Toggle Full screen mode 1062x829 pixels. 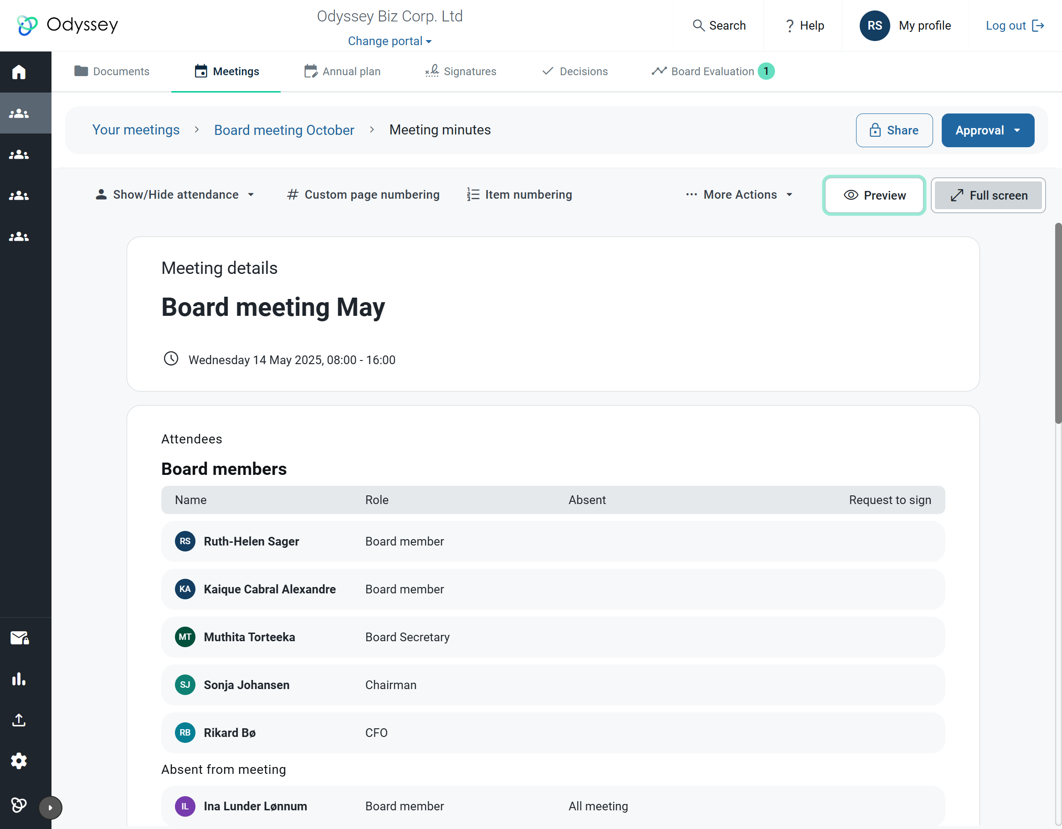click(988, 195)
